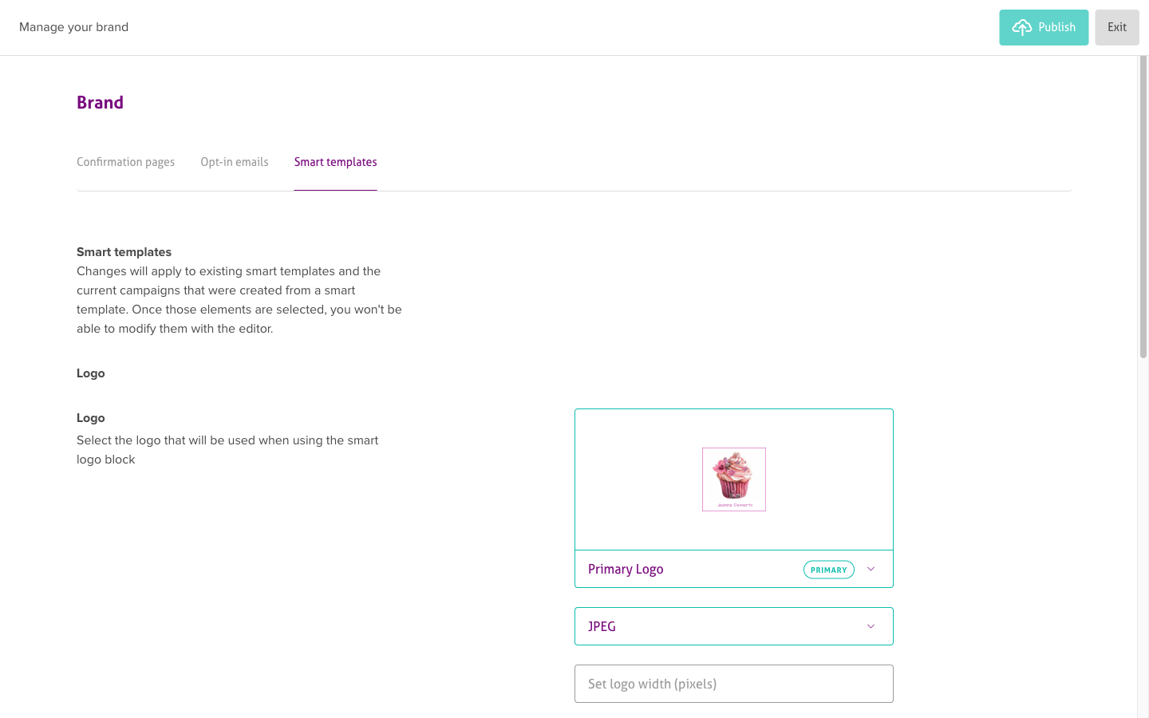The width and height of the screenshot is (1149, 718).
Task: Select the Smart templates tab
Action: pos(335,162)
